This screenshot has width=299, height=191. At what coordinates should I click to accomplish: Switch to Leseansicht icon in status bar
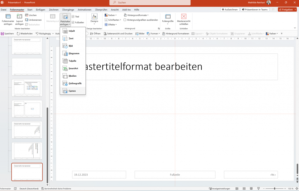click(x=251, y=189)
